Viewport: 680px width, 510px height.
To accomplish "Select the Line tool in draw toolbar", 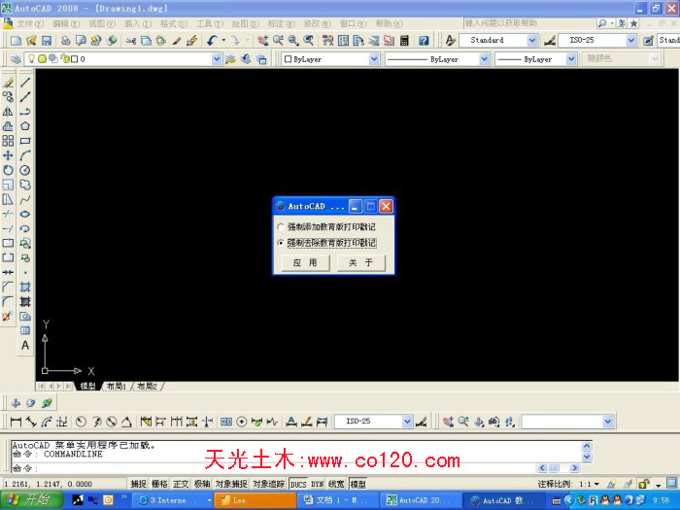I will 25,83.
